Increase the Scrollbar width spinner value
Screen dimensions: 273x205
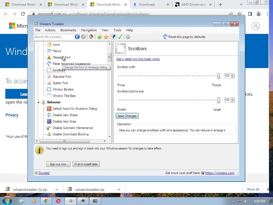click(232, 75)
